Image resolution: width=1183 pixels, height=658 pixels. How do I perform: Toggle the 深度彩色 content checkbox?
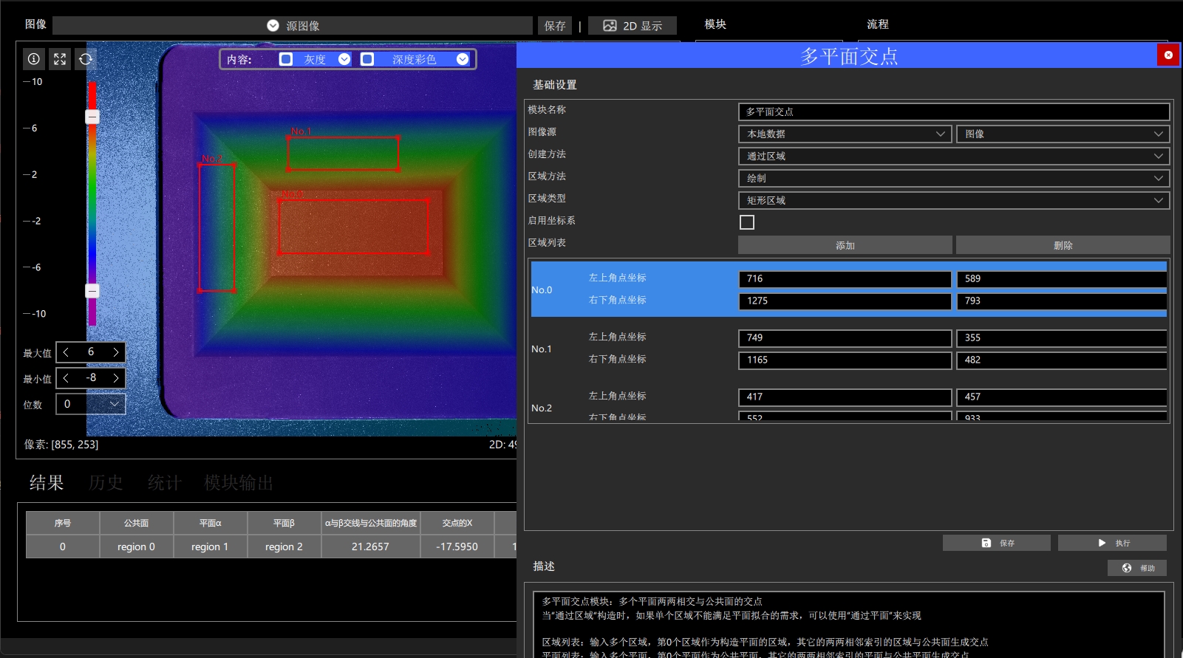click(x=367, y=59)
